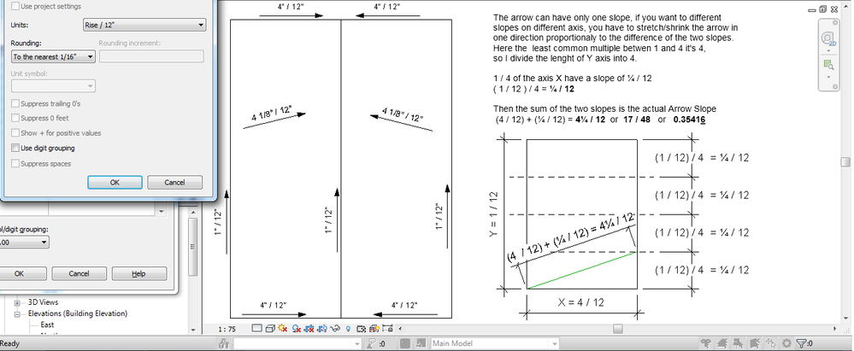Screen dimensions: 854x351
Task: Click the Reveal Constraints icon
Action: pos(387,328)
